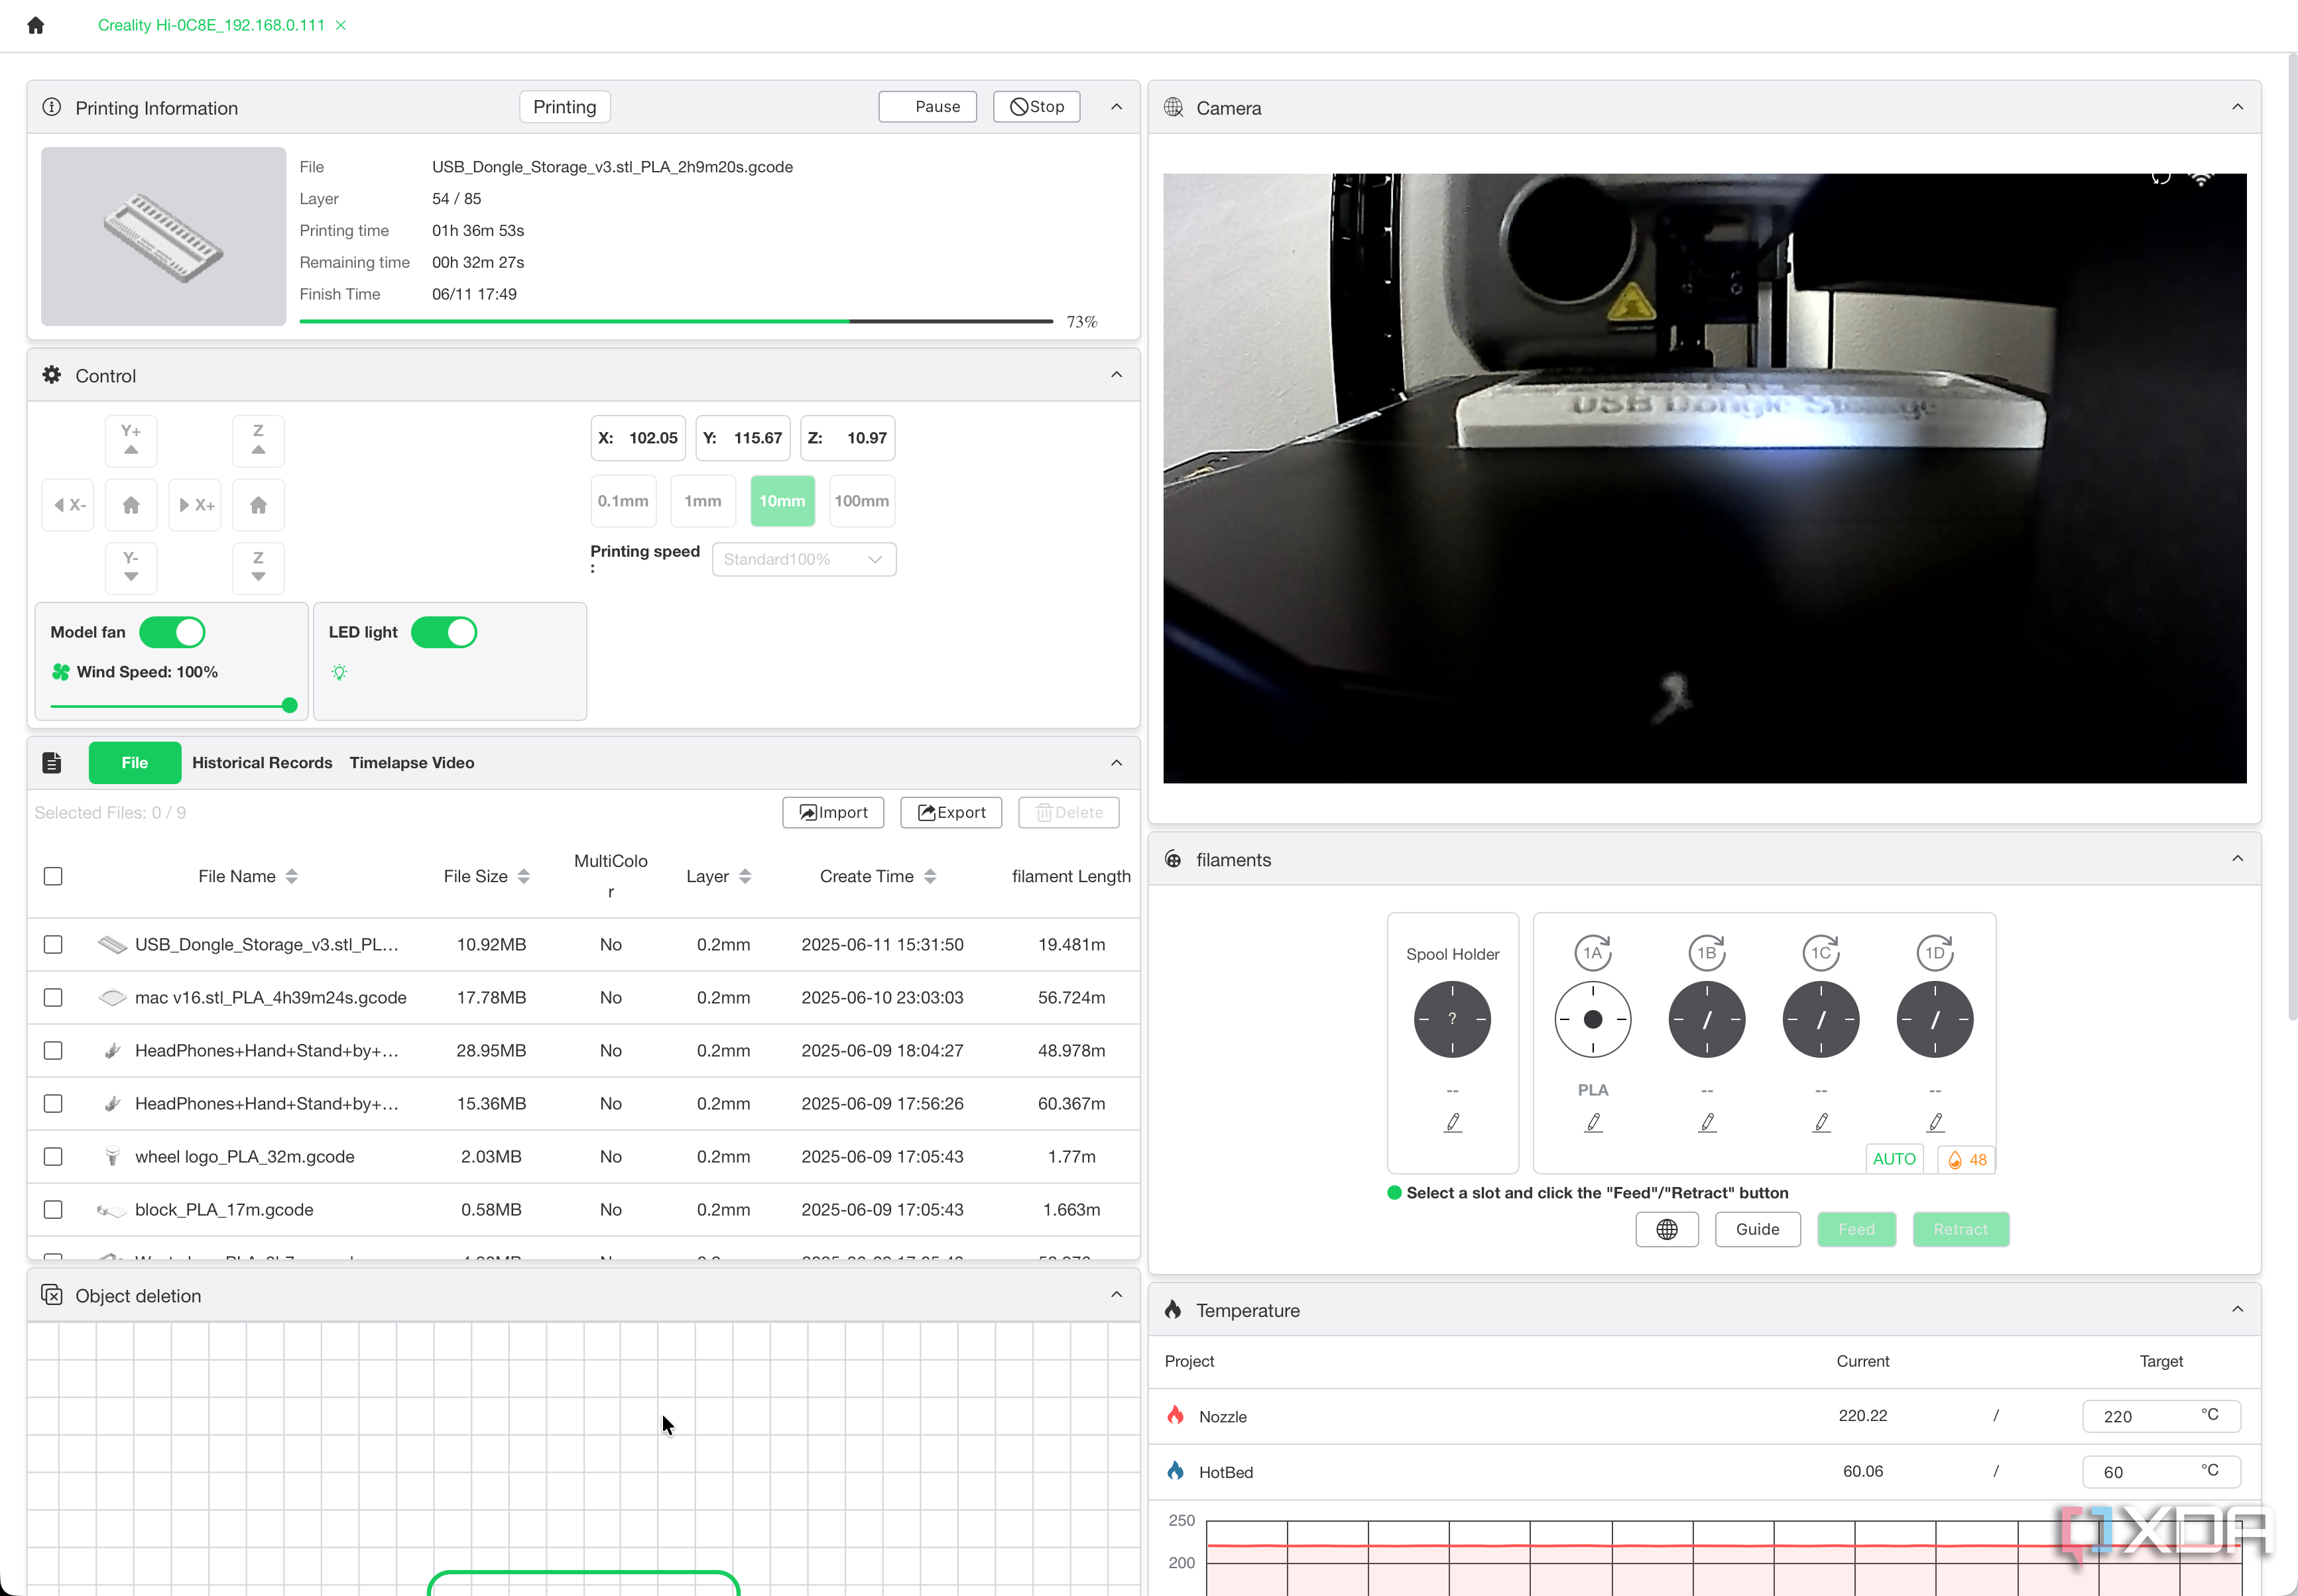Edit filament for slot 1B

tap(1708, 1122)
